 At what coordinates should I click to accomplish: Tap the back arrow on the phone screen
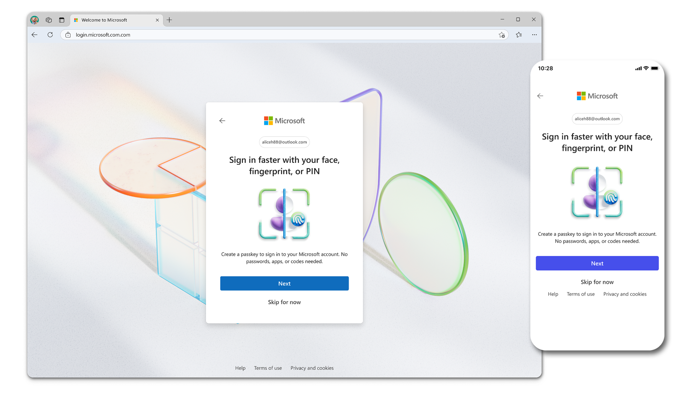click(x=541, y=96)
